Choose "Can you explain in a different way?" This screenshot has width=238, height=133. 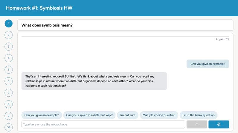click(x=89, y=115)
